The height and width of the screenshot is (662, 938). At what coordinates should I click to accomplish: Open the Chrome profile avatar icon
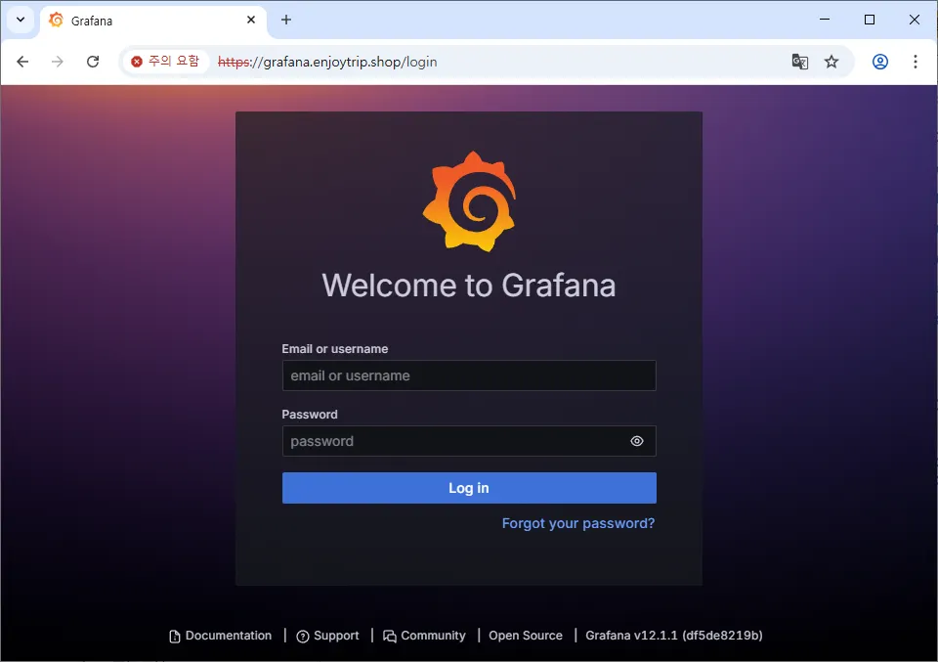coord(880,62)
